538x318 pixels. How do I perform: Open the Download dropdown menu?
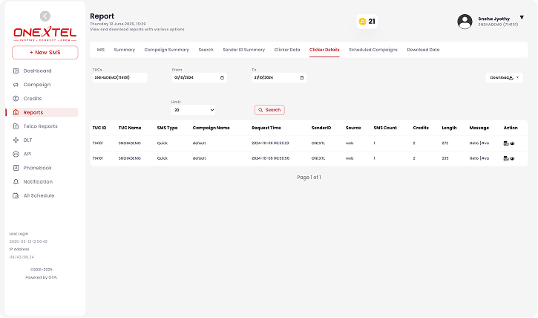[x=505, y=77]
